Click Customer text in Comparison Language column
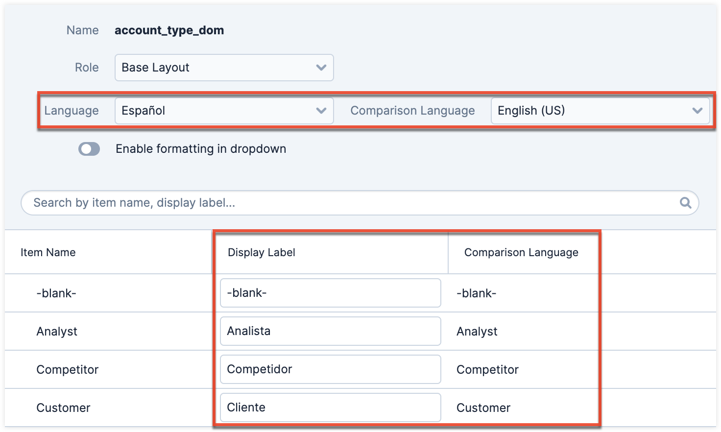 click(x=483, y=408)
